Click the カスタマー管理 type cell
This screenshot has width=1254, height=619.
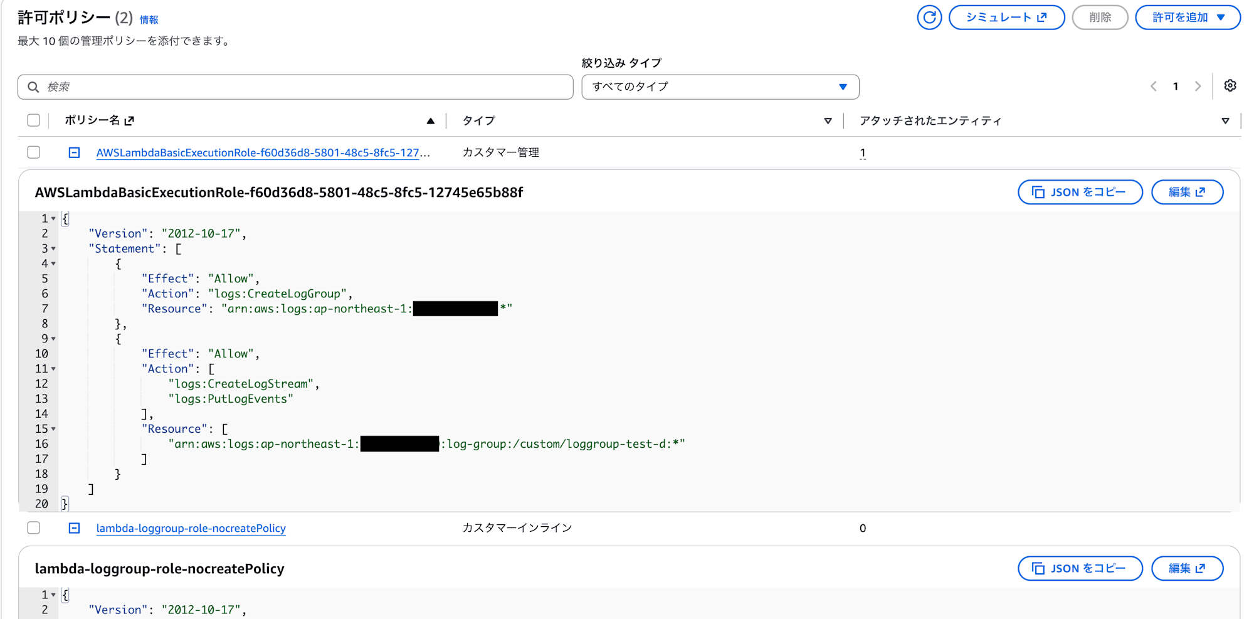(x=500, y=152)
